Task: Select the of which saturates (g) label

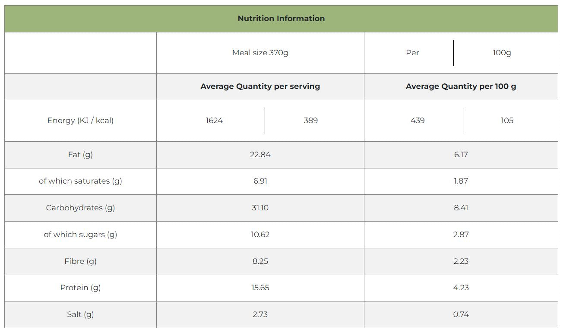Action: (80, 181)
